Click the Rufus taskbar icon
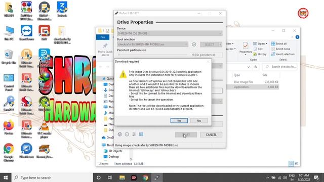The image size is (324, 182). [157, 177]
